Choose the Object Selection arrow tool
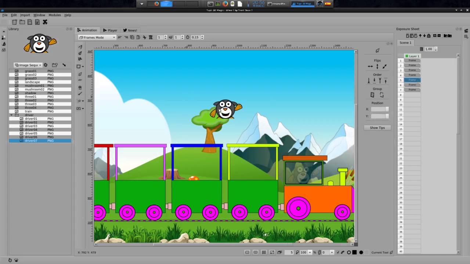Viewport: 470px width, 264px height. [80, 74]
